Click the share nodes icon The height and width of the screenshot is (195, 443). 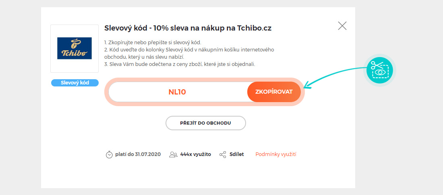[x=223, y=155]
